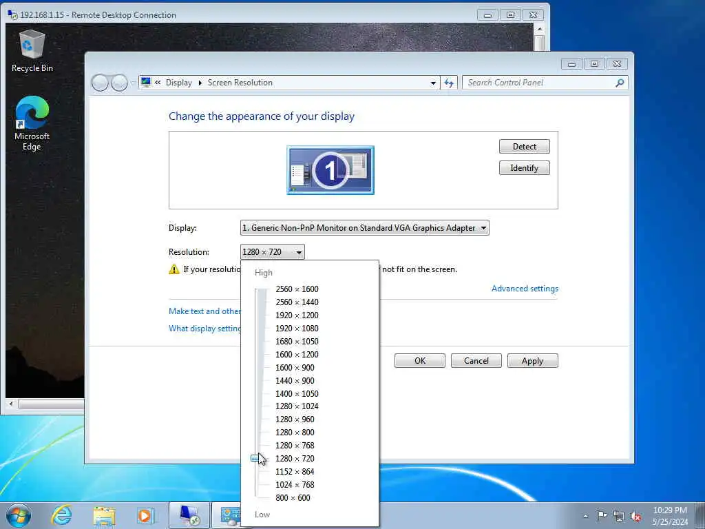Image resolution: width=705 pixels, height=529 pixels.
Task: Collapse the Resolution 1280 × 720 dropdown
Action: coord(273,252)
